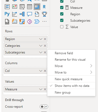Select the Paginated report visual icon

7,22
